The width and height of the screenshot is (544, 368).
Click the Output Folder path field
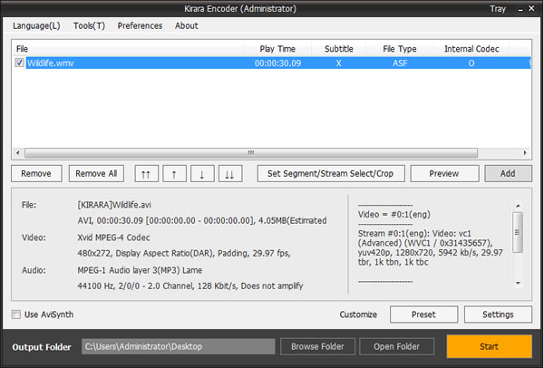pos(177,346)
